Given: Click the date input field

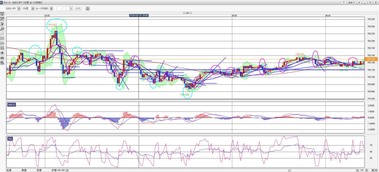Looking at the screenshot, I should point(63,8).
